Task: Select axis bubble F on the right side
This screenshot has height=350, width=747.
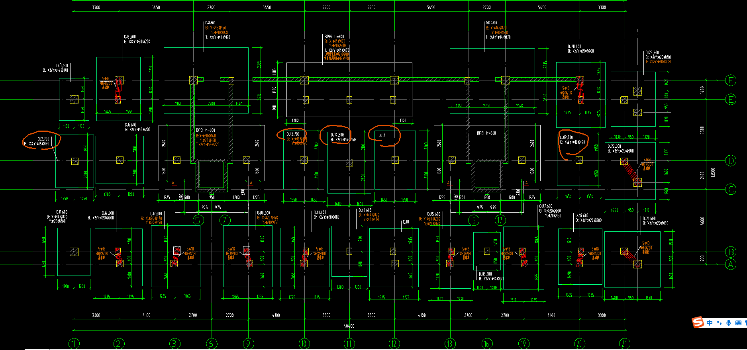Action: click(x=731, y=80)
